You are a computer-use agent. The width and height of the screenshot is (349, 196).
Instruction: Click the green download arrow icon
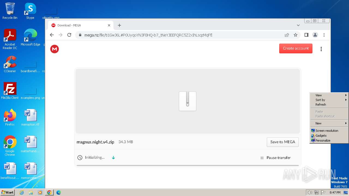113,158
